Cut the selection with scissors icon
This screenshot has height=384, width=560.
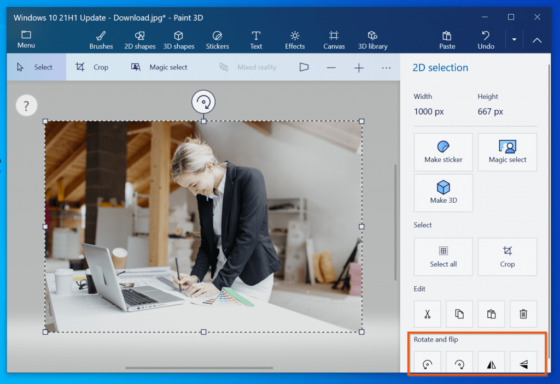point(427,314)
